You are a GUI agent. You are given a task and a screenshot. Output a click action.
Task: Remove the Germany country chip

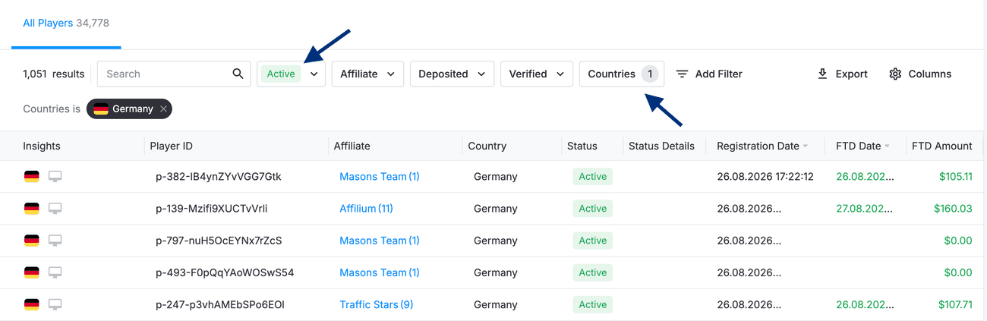163,109
